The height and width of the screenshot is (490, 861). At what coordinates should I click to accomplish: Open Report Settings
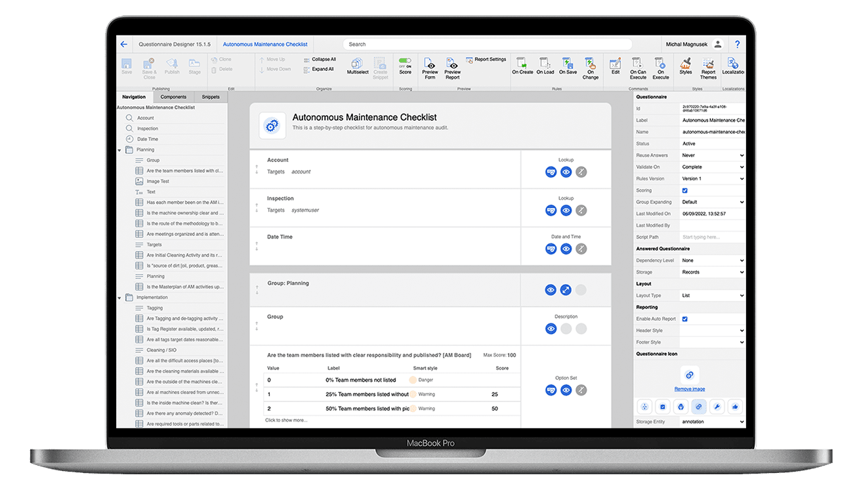[x=486, y=59]
